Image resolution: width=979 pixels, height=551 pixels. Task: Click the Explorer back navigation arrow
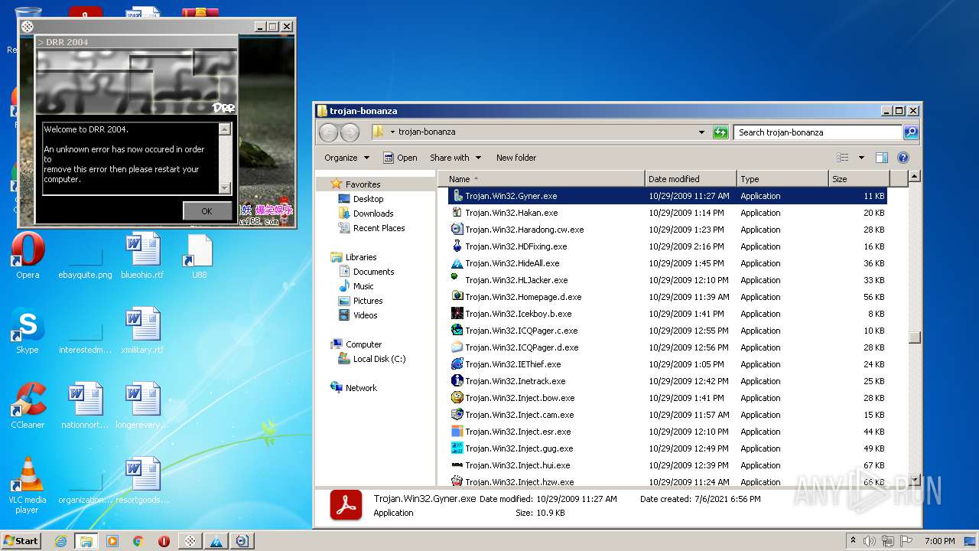(329, 132)
